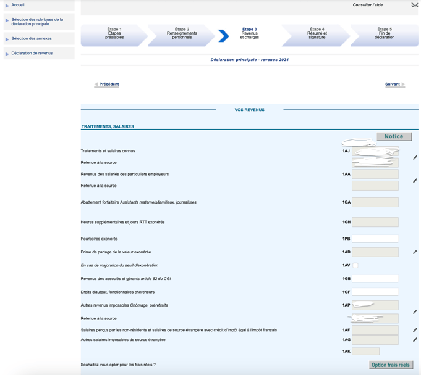Click 'En cas de majoration du seuil d'exonération' label

click(119, 265)
